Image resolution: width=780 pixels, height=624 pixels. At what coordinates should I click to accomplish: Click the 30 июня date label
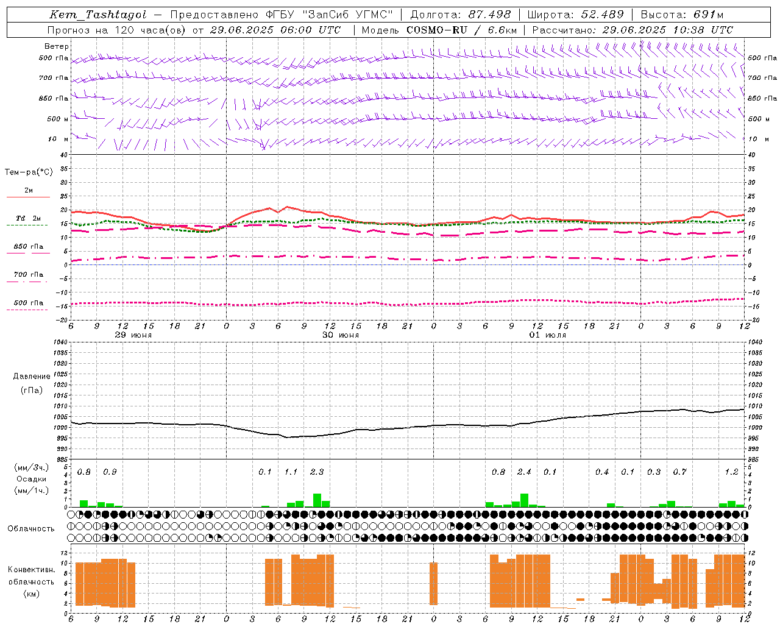pyautogui.click(x=341, y=335)
